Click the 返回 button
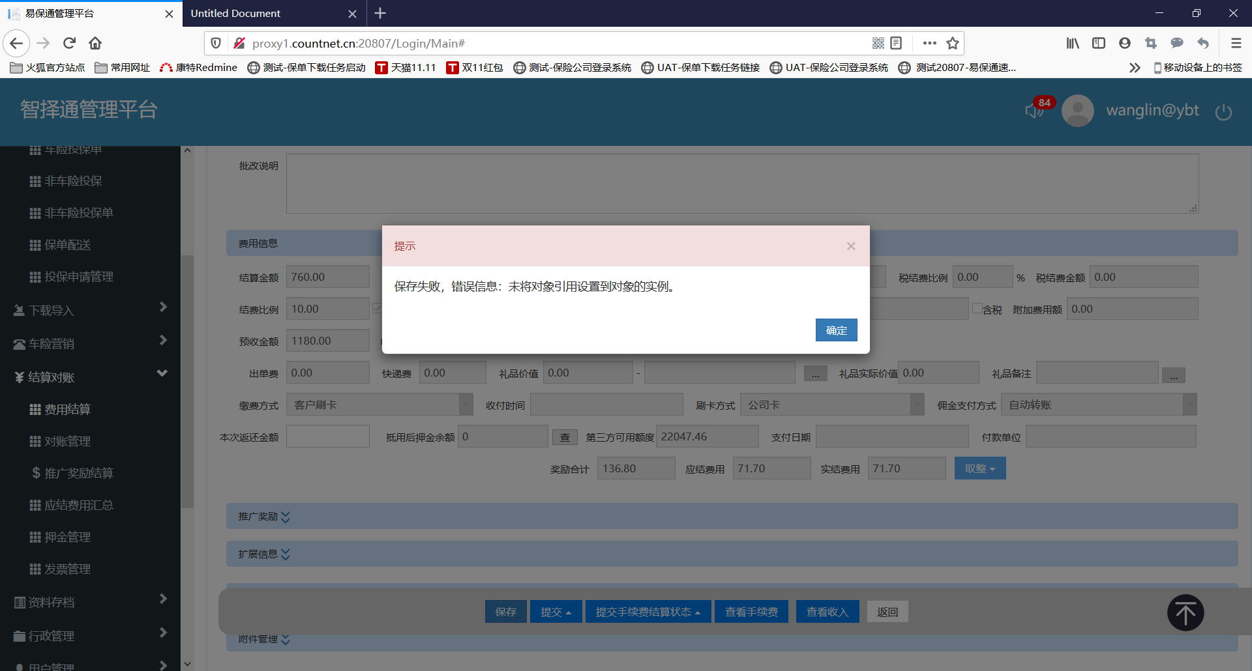Viewport: 1252px width, 671px height. tap(887, 612)
